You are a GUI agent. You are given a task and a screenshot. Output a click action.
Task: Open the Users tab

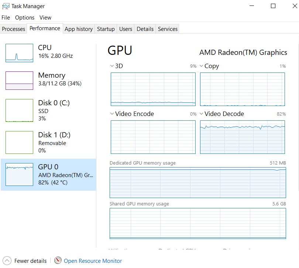(126, 29)
